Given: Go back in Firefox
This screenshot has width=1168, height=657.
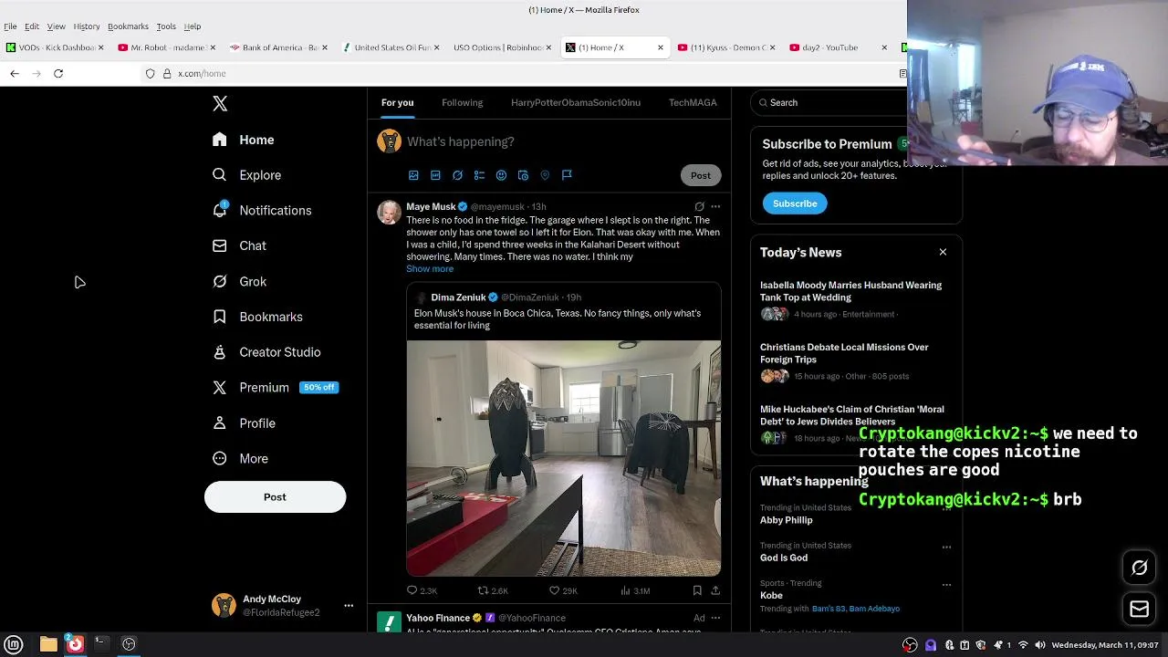Looking at the screenshot, I should click(x=15, y=73).
